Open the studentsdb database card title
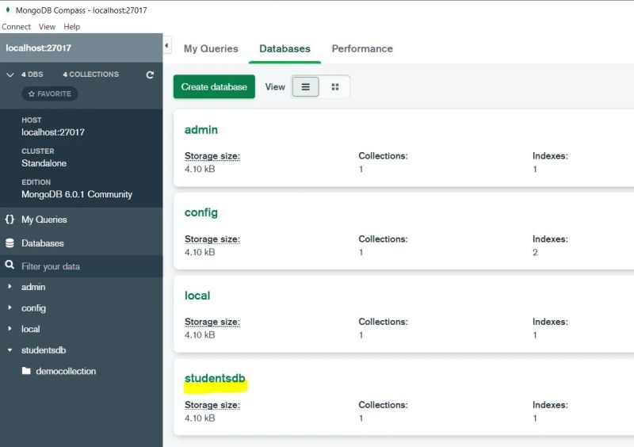This screenshot has width=634, height=447. click(215, 378)
